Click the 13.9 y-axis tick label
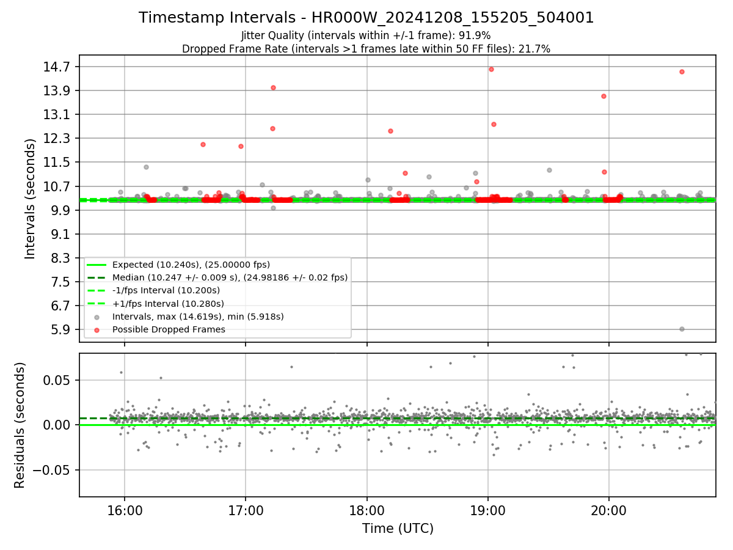Screen dimensions: 733x550 (x=57, y=90)
